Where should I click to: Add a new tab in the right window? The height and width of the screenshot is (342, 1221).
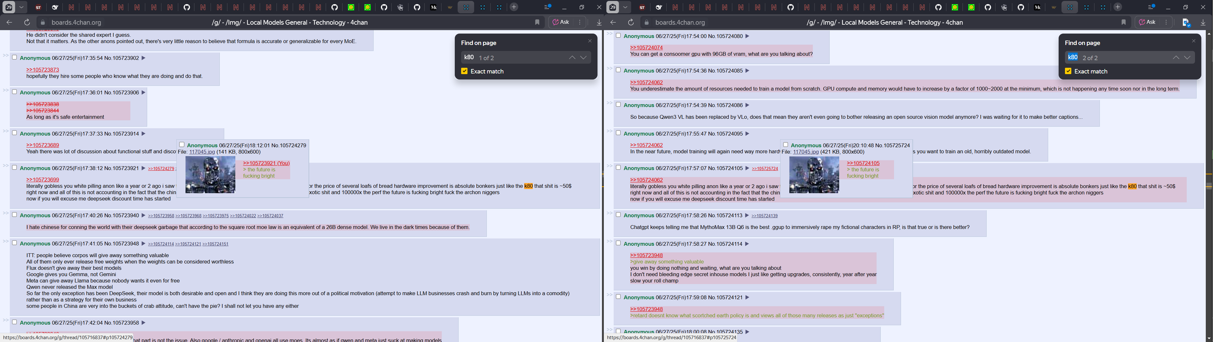(1118, 7)
